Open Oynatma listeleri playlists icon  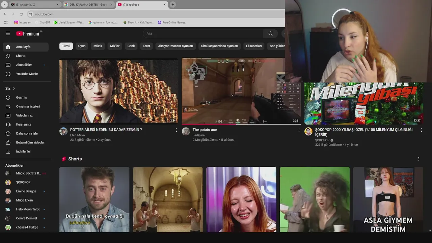pyautogui.click(x=8, y=106)
